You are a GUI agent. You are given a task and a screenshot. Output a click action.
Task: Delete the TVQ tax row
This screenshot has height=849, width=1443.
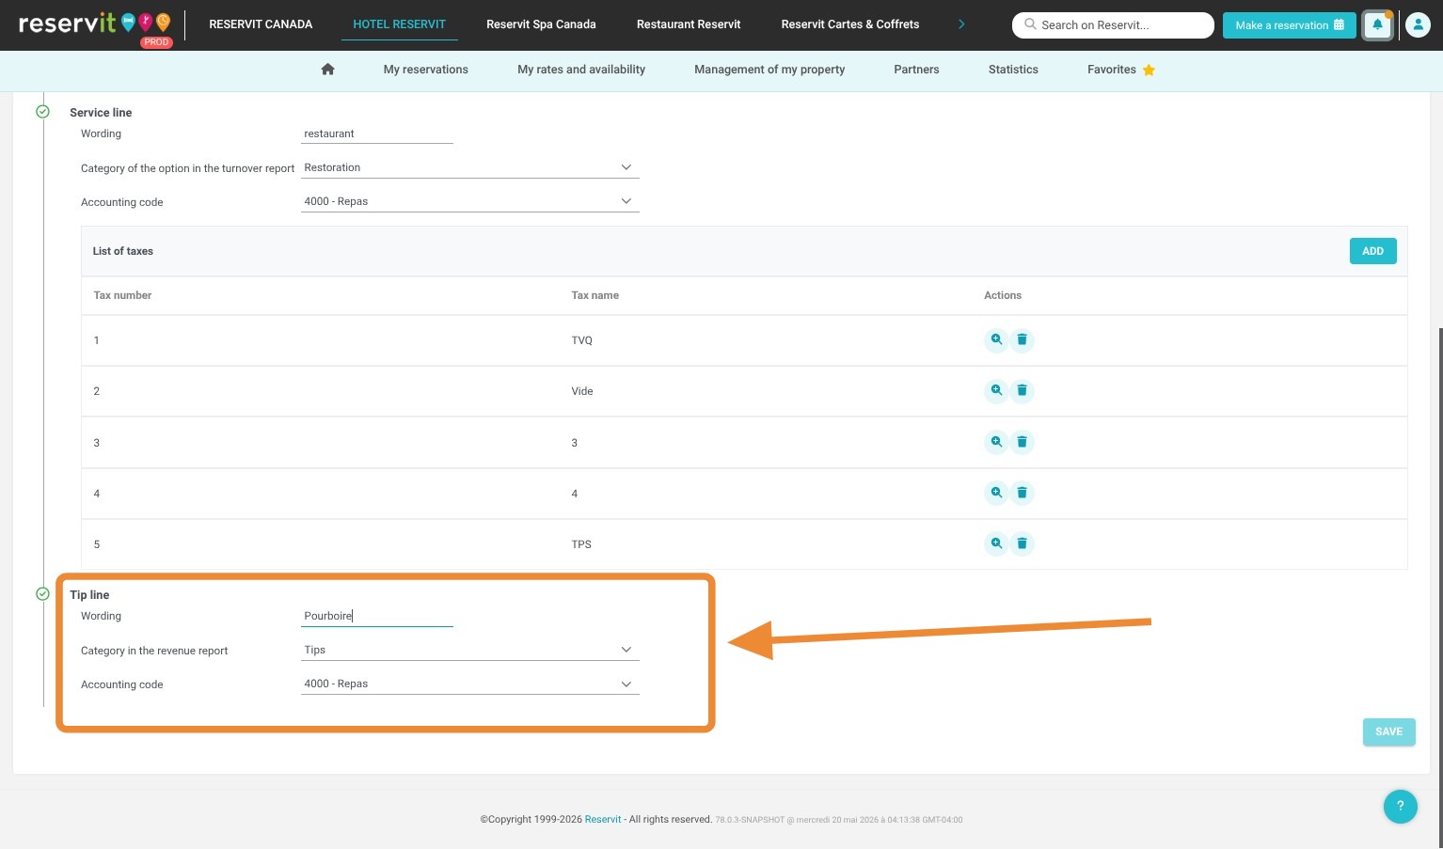tap(1022, 339)
